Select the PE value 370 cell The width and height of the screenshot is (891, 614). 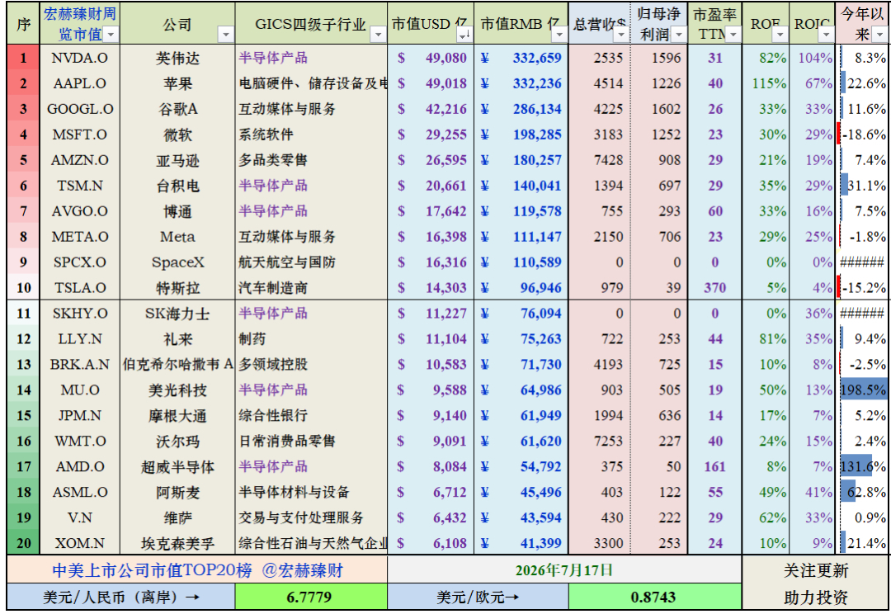point(714,288)
